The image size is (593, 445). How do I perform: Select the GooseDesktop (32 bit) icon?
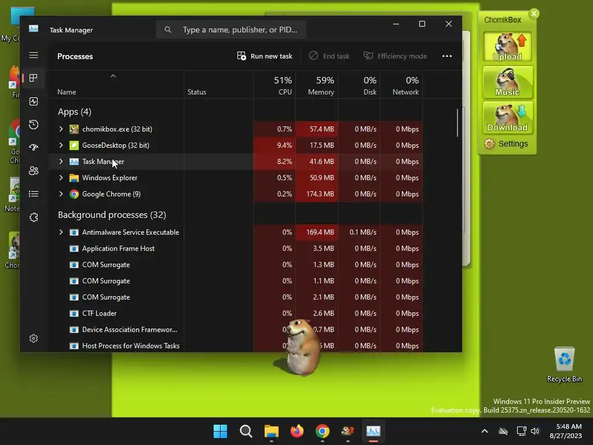74,145
